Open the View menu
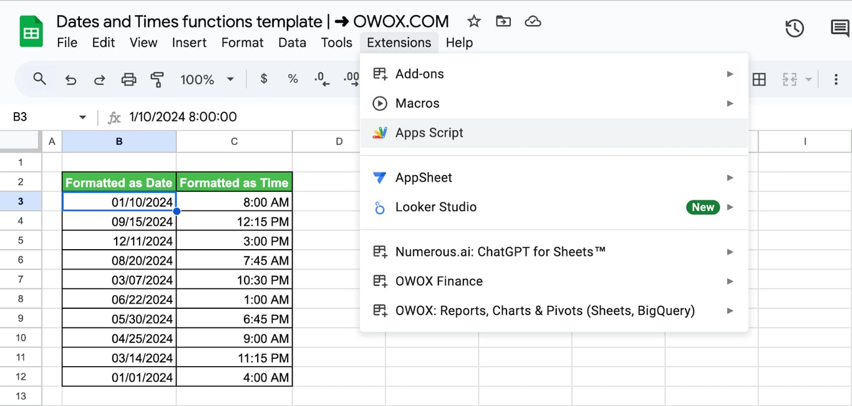This screenshot has width=852, height=406. tap(143, 42)
